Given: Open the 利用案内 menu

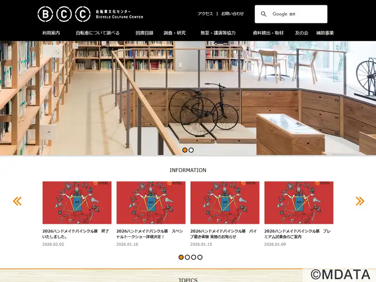Looking at the screenshot, I should [51, 33].
